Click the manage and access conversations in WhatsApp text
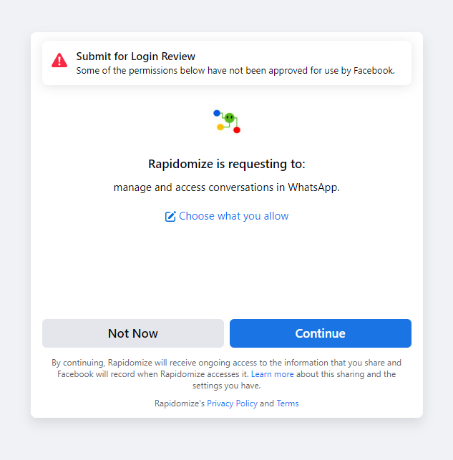The width and height of the screenshot is (453, 460). point(227,187)
